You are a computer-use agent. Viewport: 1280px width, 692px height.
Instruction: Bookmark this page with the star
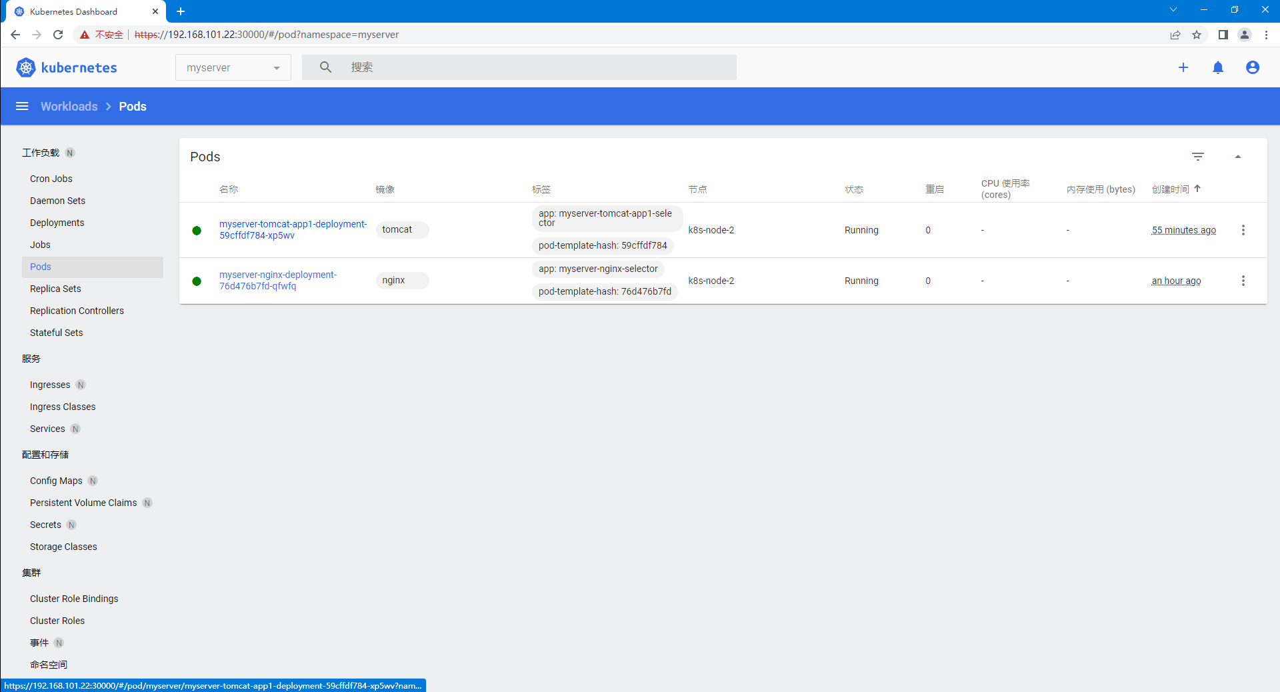coord(1197,35)
